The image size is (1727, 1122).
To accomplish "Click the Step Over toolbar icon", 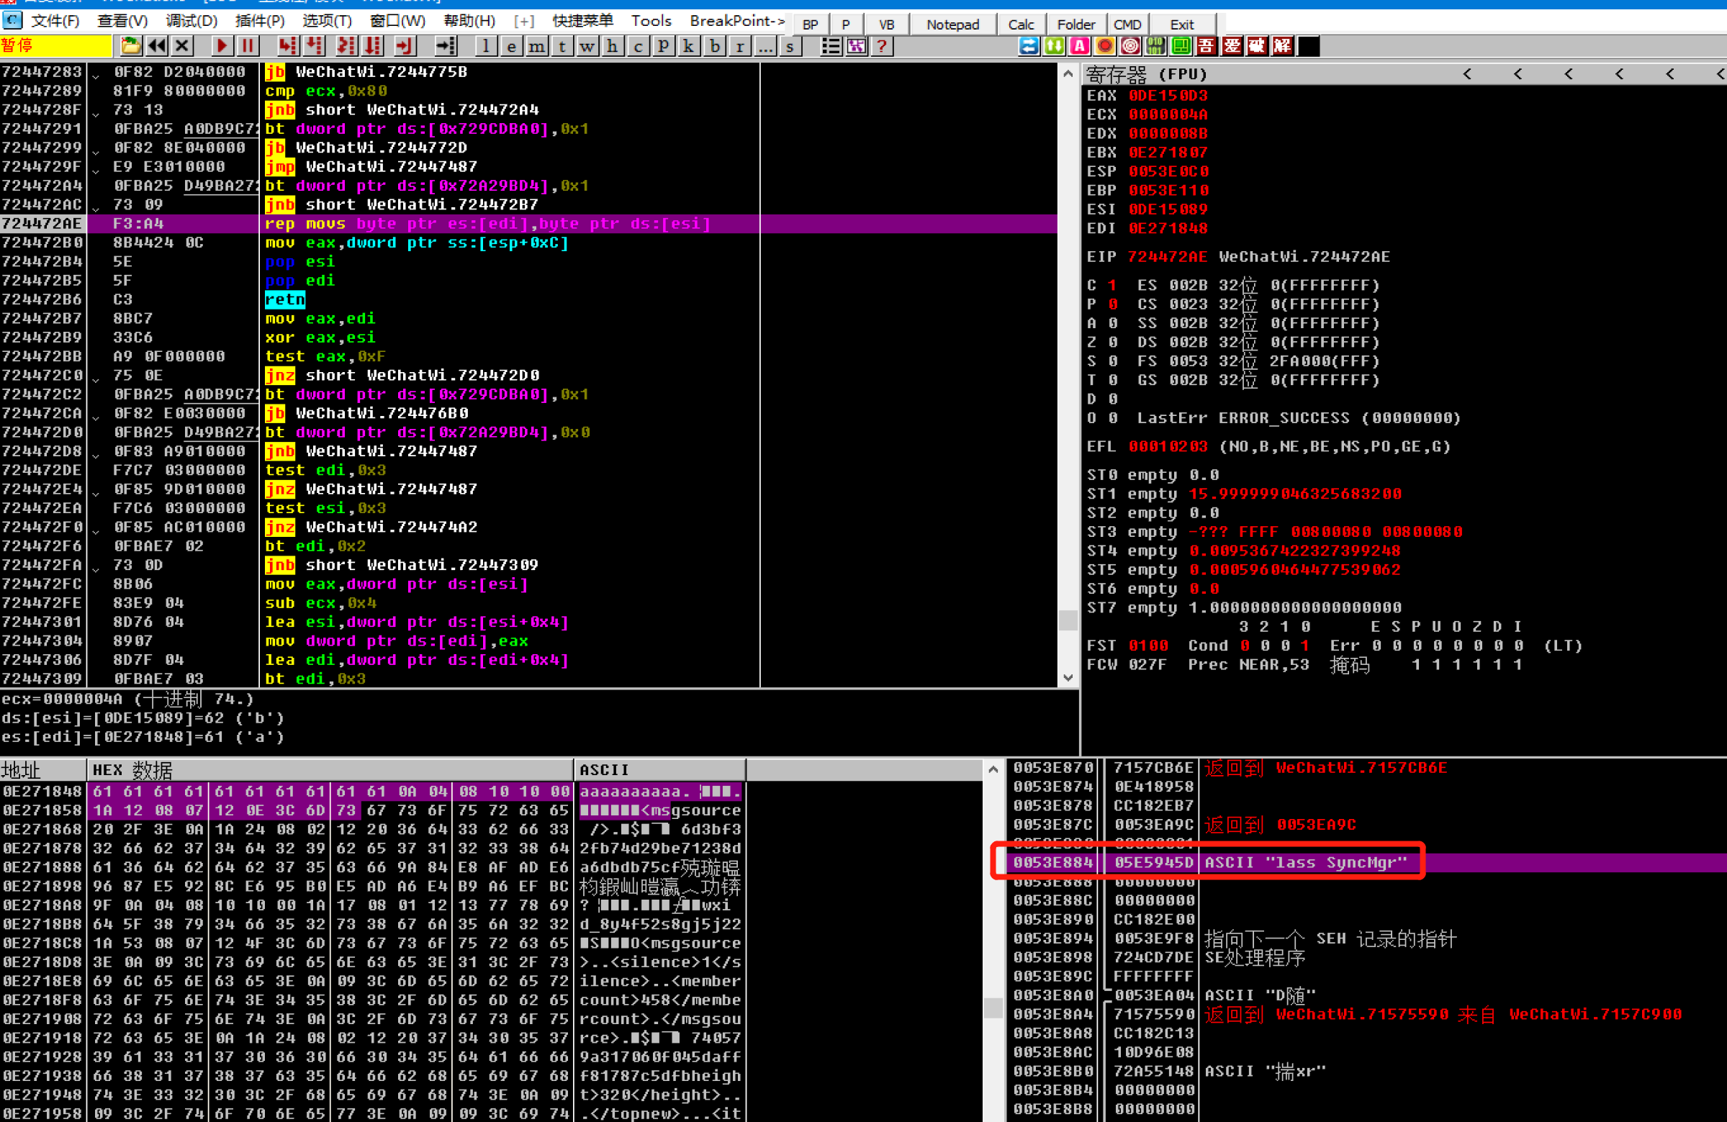I will (313, 45).
